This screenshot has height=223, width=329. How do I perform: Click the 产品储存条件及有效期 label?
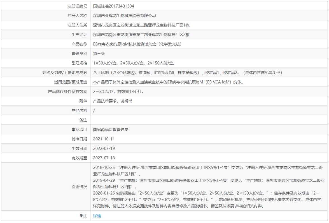pos(67,92)
